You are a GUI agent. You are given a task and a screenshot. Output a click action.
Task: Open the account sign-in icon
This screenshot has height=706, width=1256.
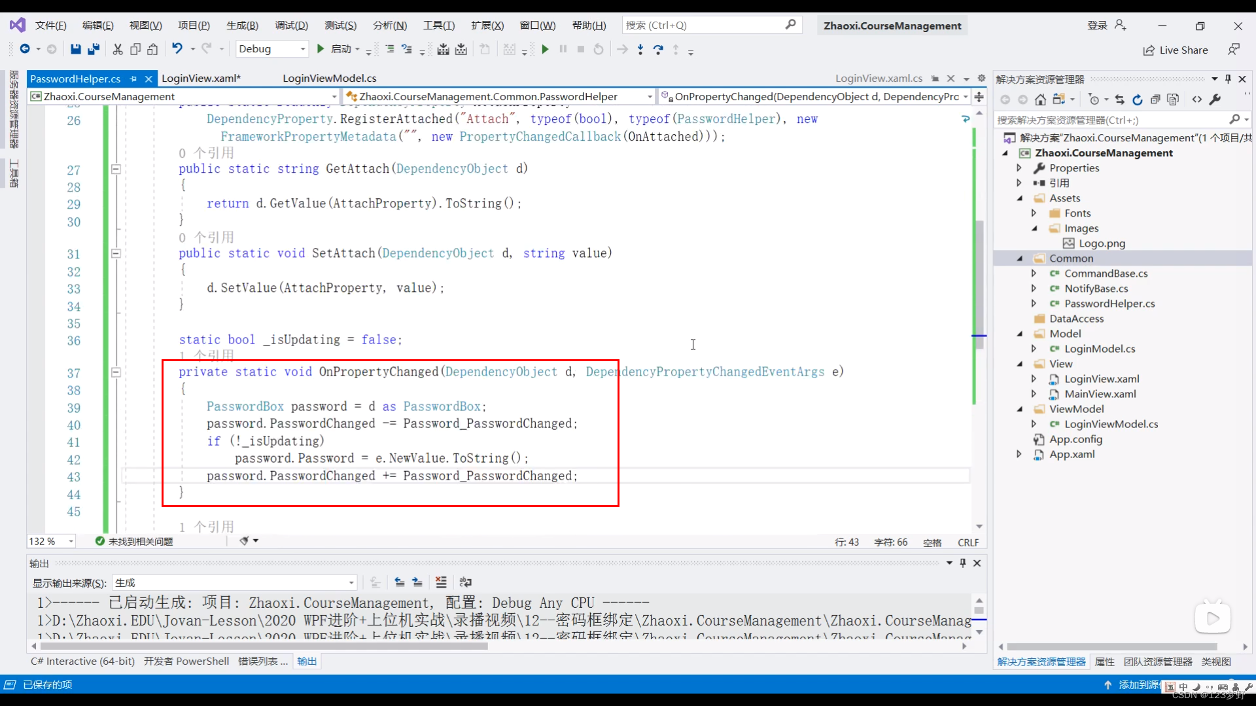coord(1120,25)
